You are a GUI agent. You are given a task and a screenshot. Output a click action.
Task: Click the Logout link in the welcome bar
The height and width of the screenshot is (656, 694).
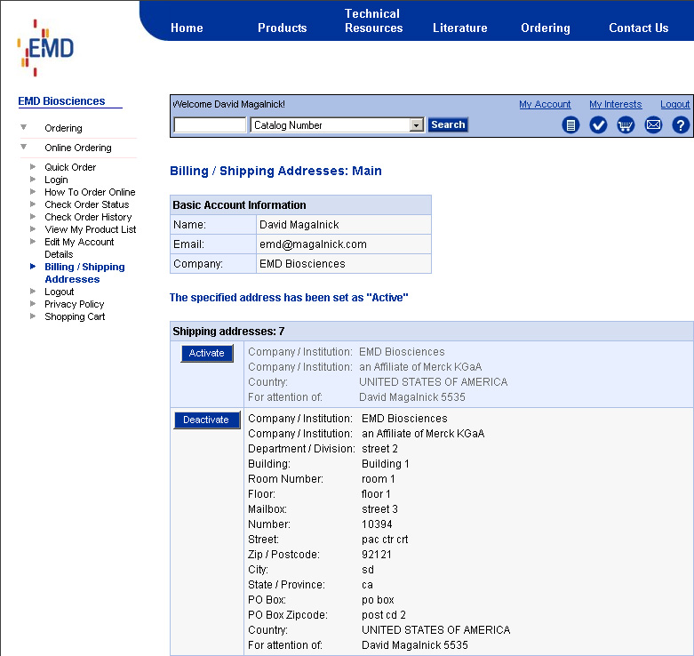[675, 105]
